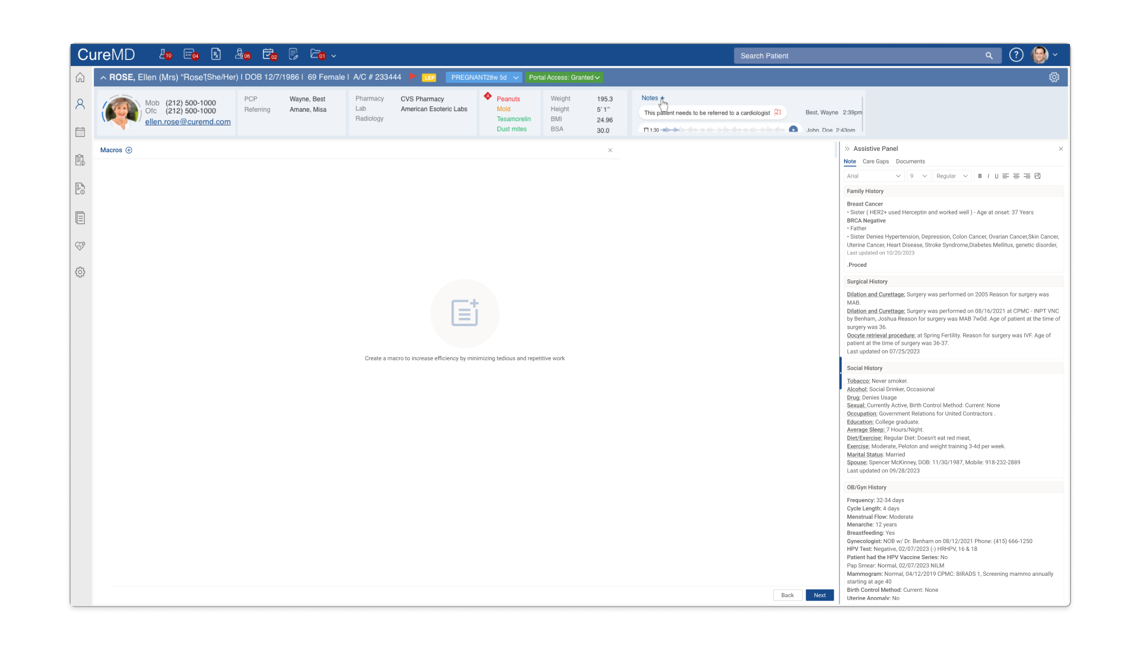Open the Regular font style dropdown
Screen dimensions: 1140x650
pos(952,176)
